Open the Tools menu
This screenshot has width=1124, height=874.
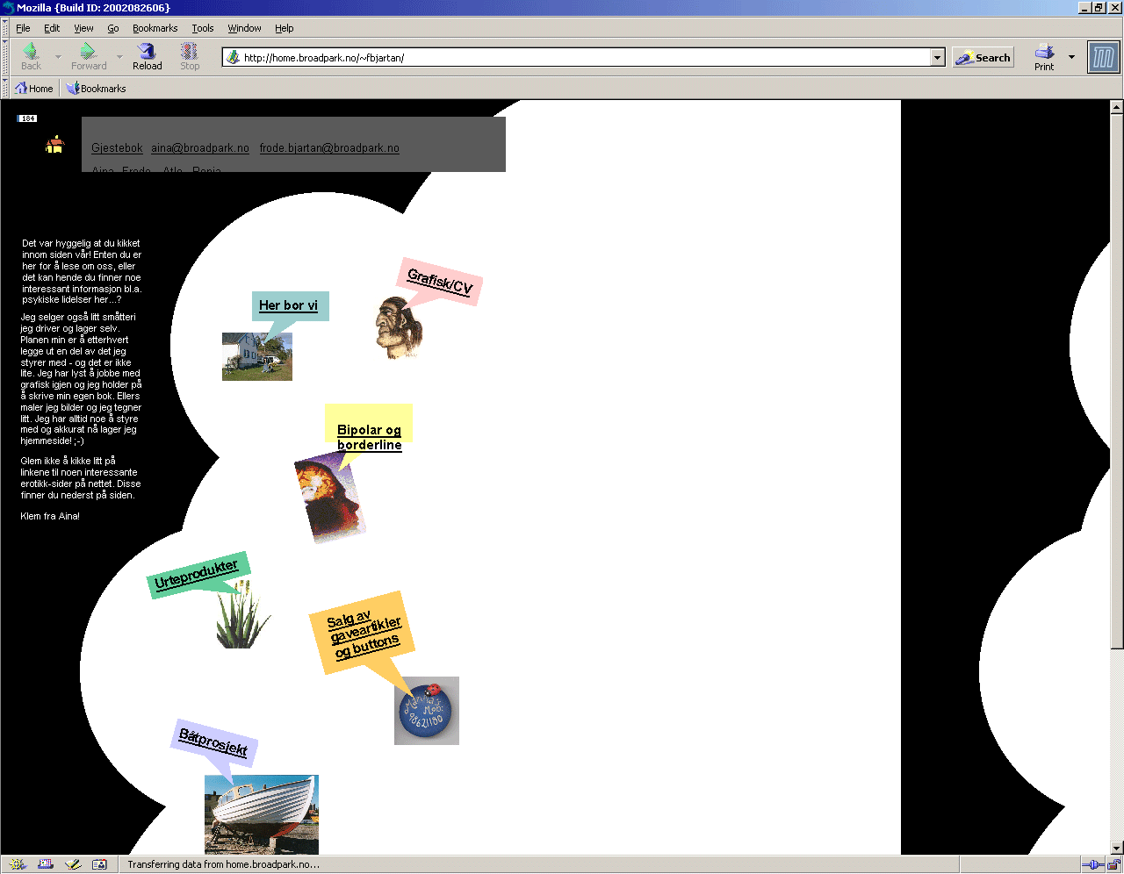coord(203,28)
